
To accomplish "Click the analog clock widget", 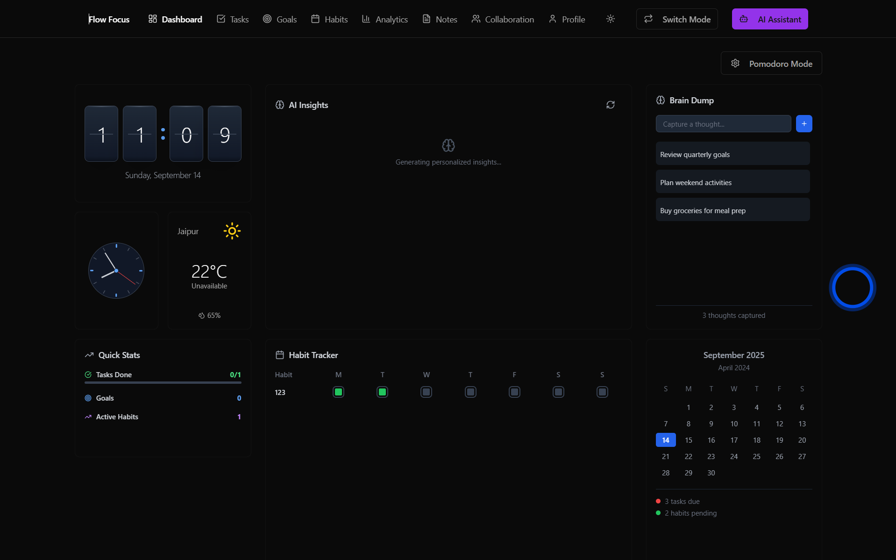I will pyautogui.click(x=116, y=271).
